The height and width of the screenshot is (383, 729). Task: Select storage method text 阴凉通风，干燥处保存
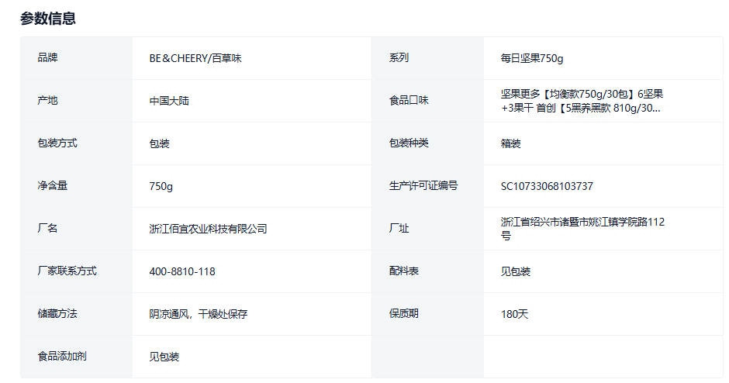pyautogui.click(x=199, y=314)
